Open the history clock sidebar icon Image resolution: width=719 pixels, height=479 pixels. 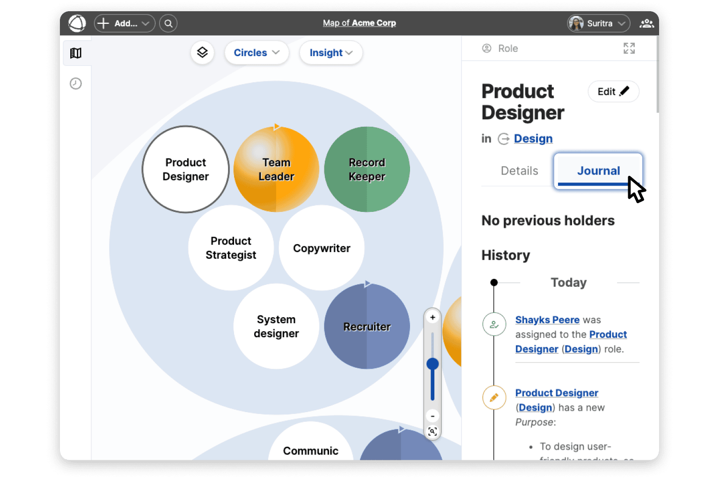[x=76, y=84]
